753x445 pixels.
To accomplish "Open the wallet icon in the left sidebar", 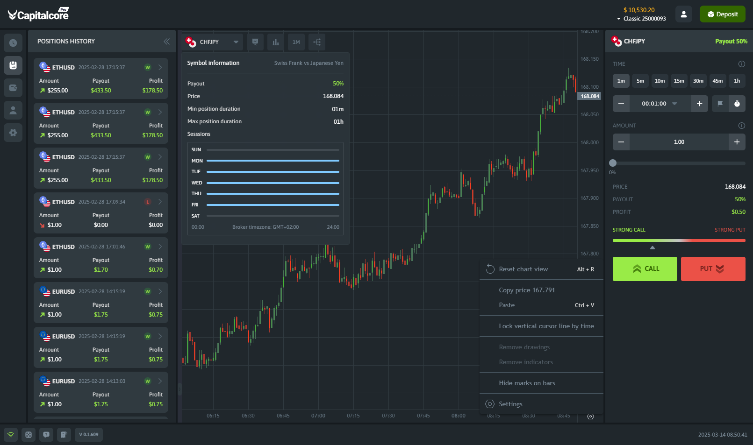I will coord(13,88).
